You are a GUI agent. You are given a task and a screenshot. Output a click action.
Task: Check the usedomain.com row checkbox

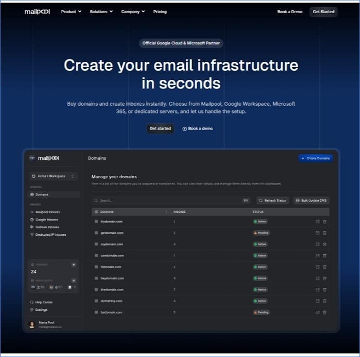pyautogui.click(x=96, y=255)
